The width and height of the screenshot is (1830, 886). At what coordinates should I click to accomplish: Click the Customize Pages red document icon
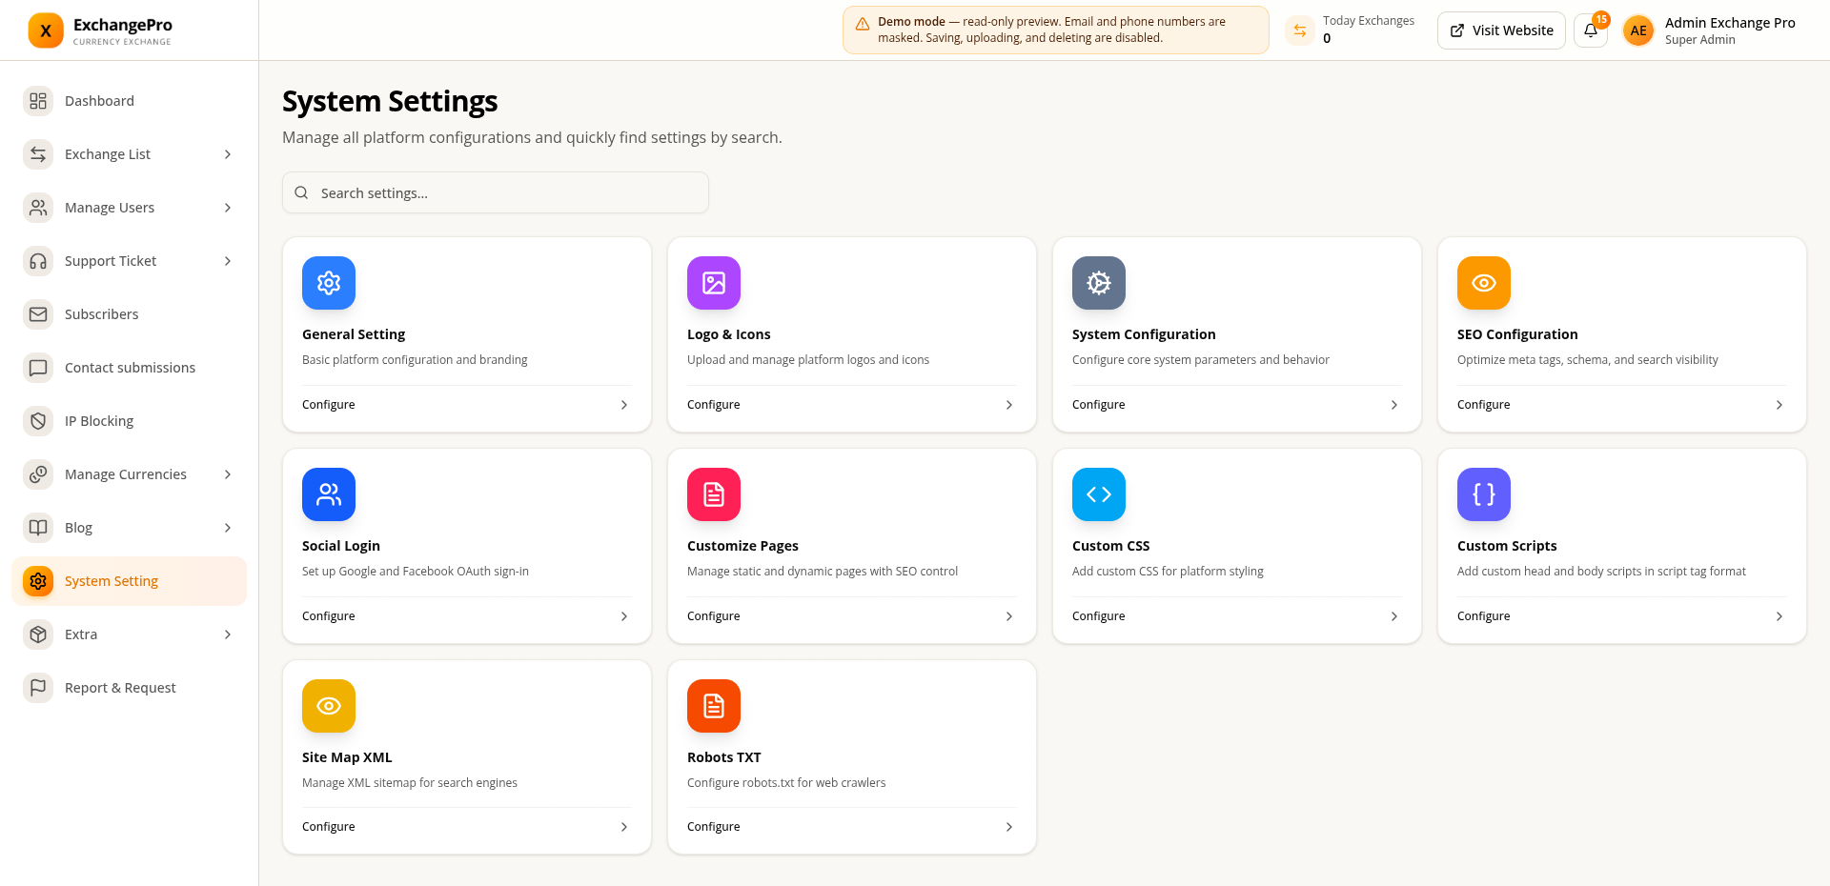pos(714,494)
